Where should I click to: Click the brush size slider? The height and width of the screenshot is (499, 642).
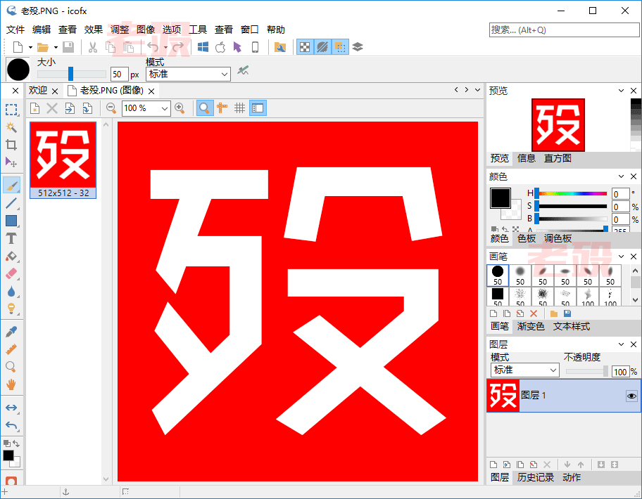pyautogui.click(x=71, y=74)
